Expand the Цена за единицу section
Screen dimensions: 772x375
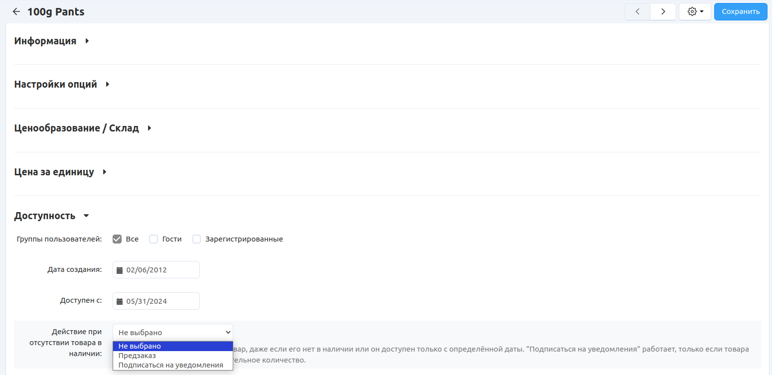105,172
